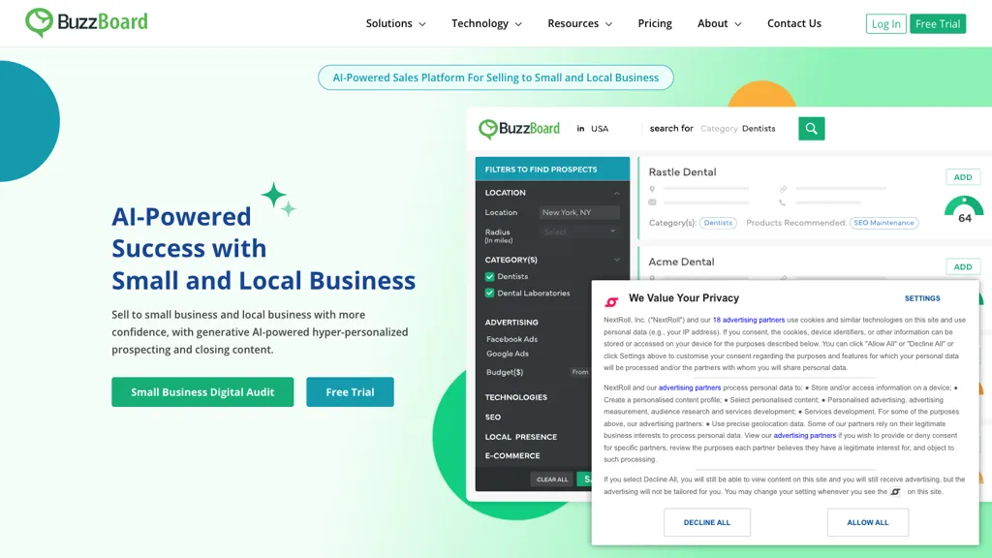
Task: Click the envelope icon on Rastle Dental card
Action: pyautogui.click(x=652, y=201)
